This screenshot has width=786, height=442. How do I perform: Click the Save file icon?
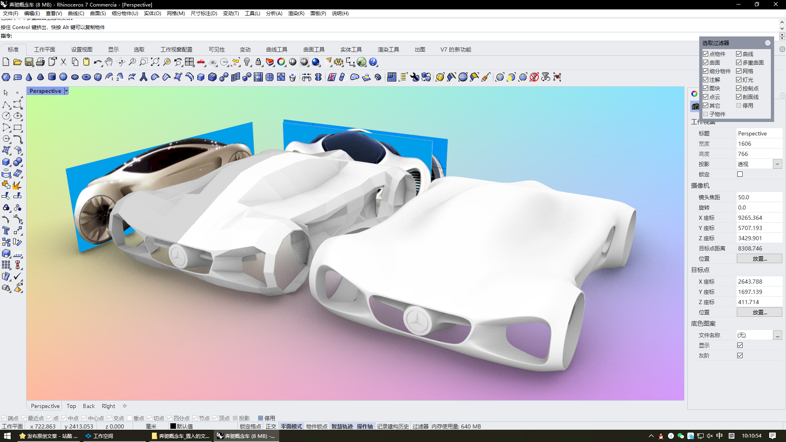(29, 62)
